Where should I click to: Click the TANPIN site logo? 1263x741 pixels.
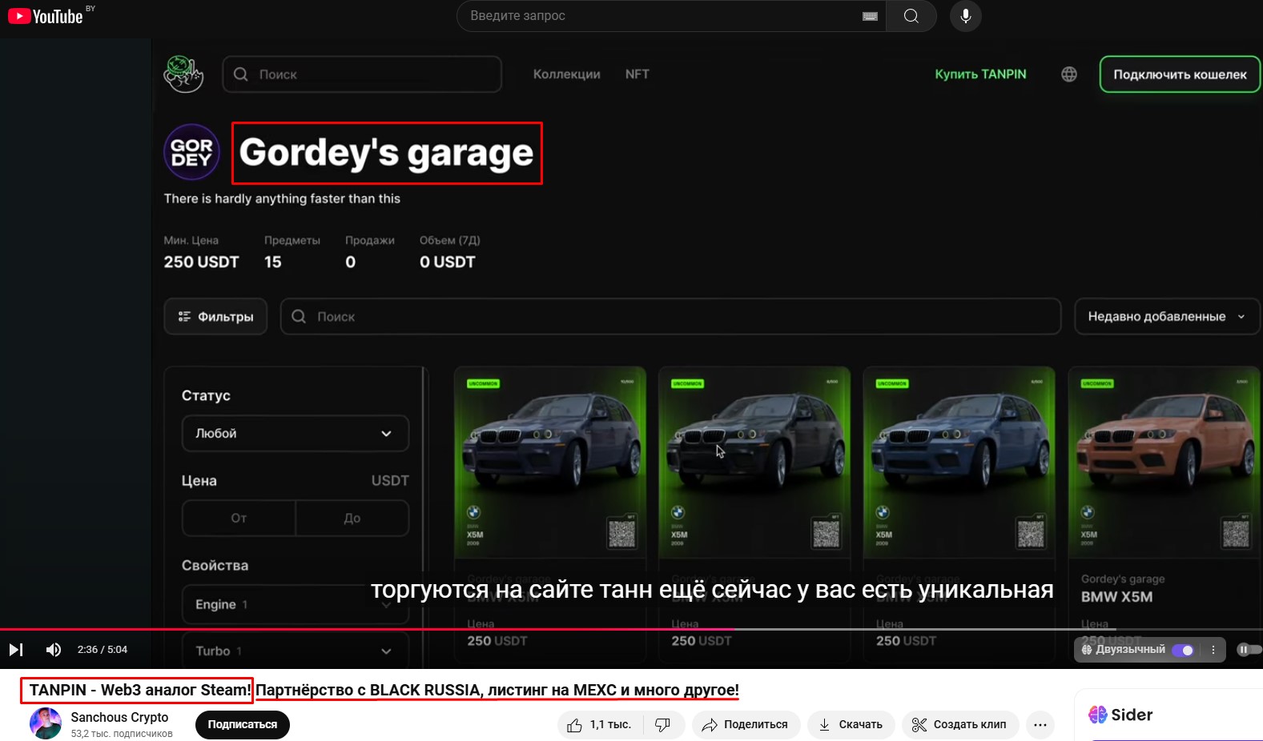tap(183, 74)
